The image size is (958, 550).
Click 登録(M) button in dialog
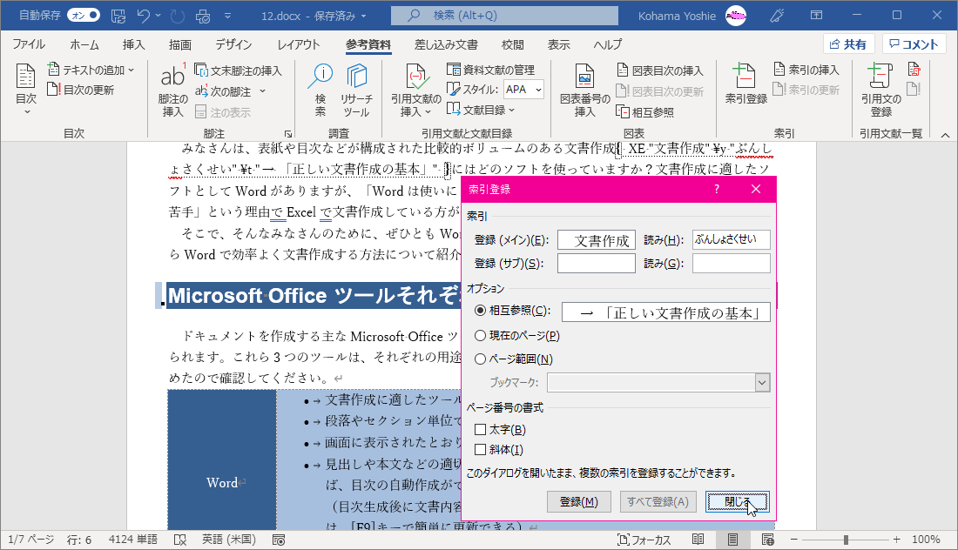click(x=578, y=502)
